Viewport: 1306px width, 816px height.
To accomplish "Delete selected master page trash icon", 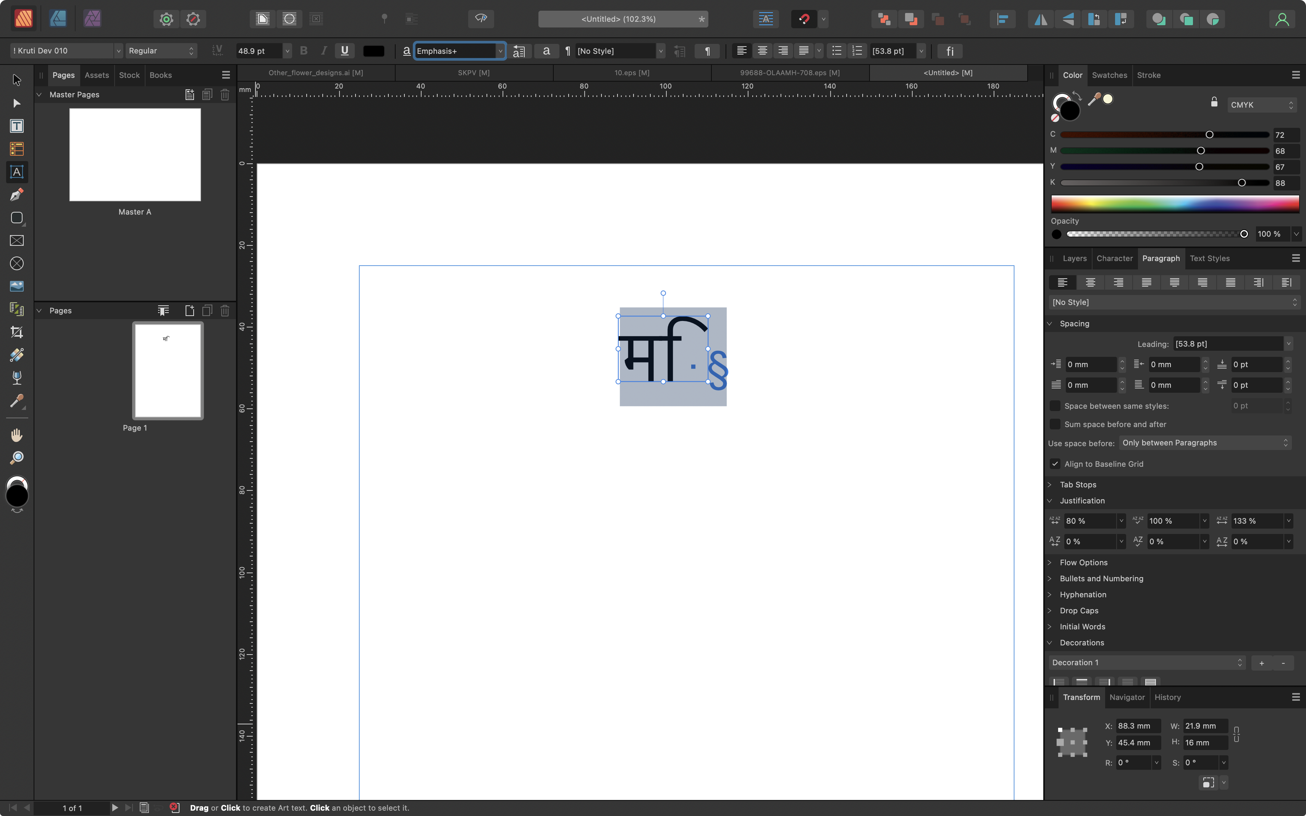I will tap(225, 95).
